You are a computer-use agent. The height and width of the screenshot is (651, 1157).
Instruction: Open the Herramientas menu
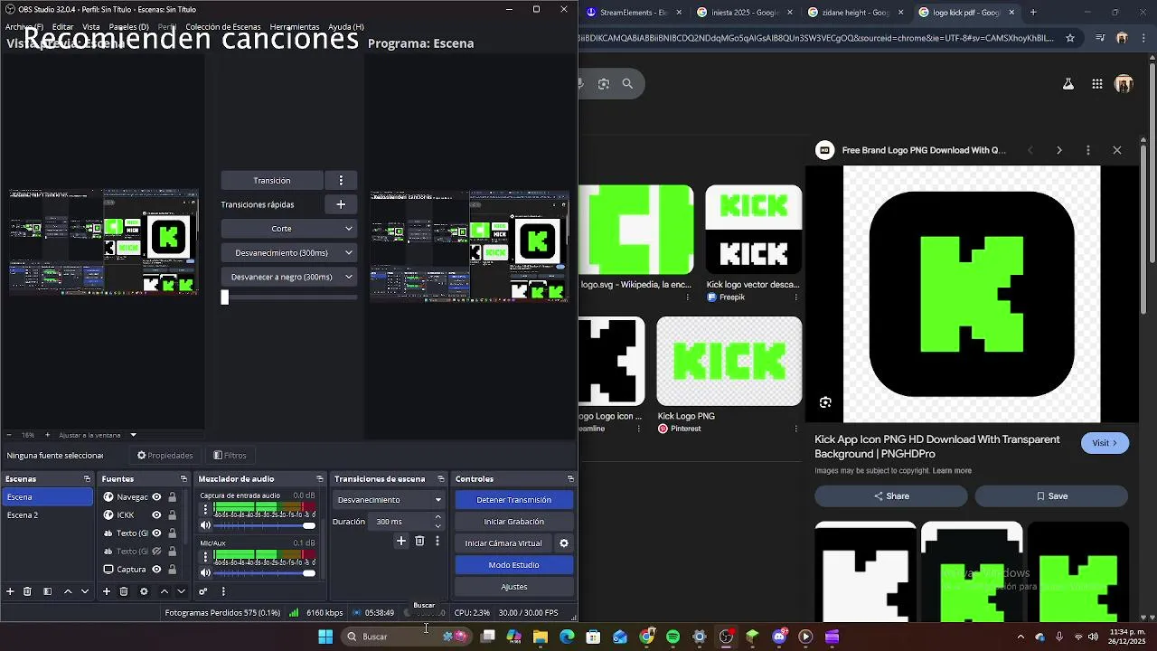[295, 27]
